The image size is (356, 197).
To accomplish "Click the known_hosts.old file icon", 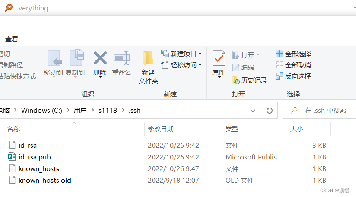I will point(12,180).
